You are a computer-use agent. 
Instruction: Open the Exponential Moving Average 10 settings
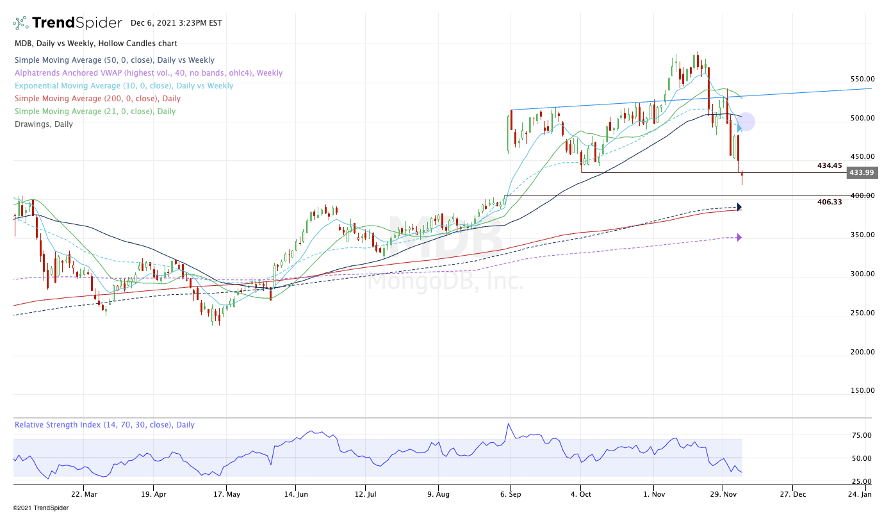pos(124,86)
